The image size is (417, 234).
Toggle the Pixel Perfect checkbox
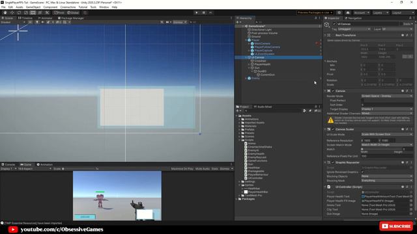(362, 101)
